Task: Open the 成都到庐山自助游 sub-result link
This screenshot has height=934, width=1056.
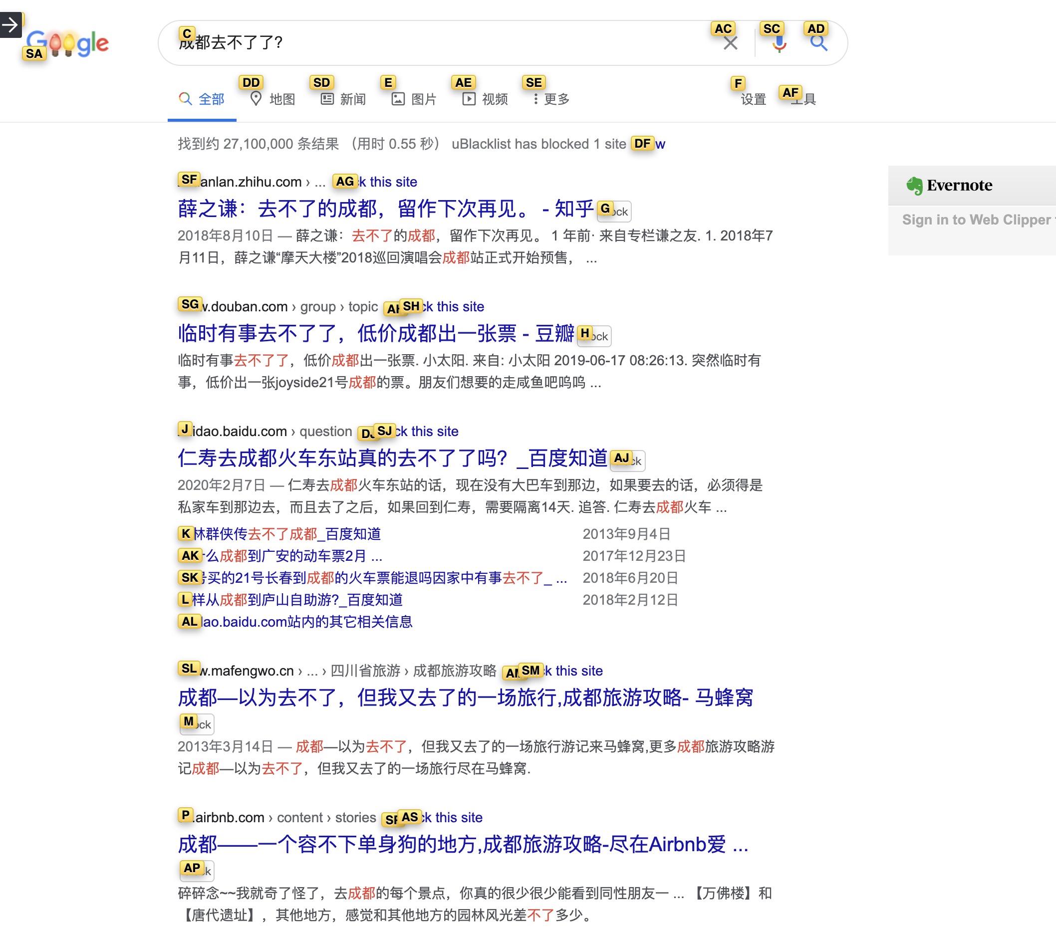Action: 296,600
